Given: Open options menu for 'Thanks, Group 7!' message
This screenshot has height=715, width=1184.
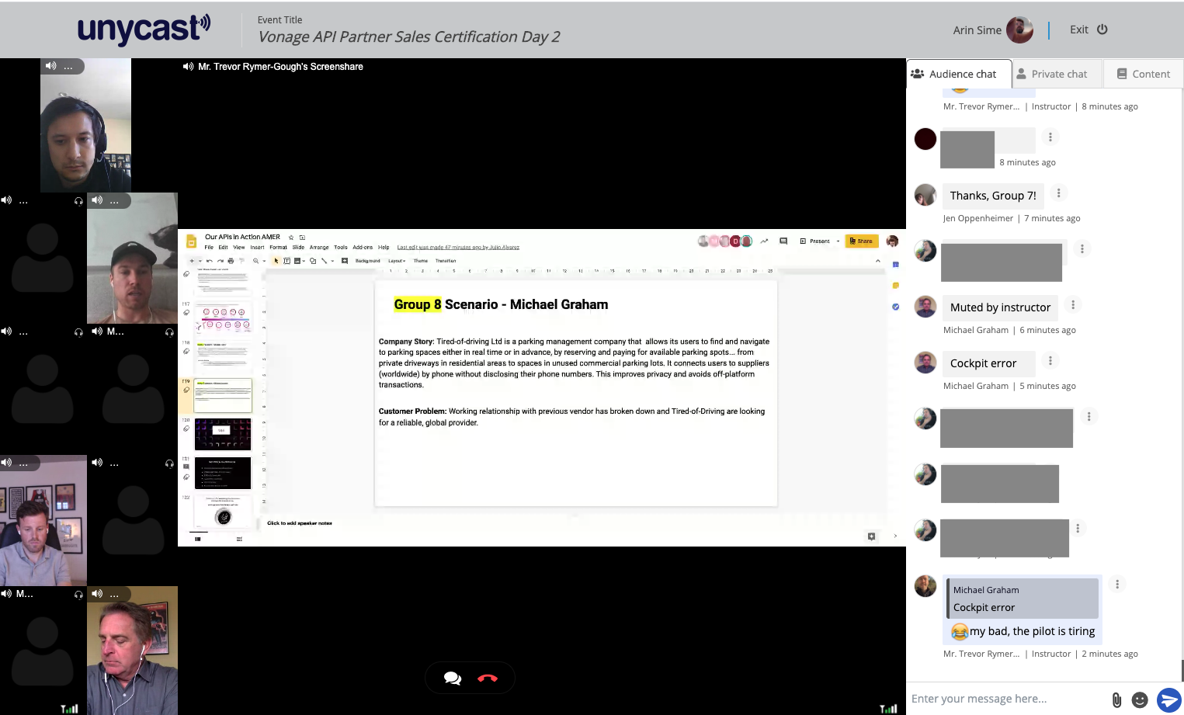Looking at the screenshot, I should (x=1058, y=193).
